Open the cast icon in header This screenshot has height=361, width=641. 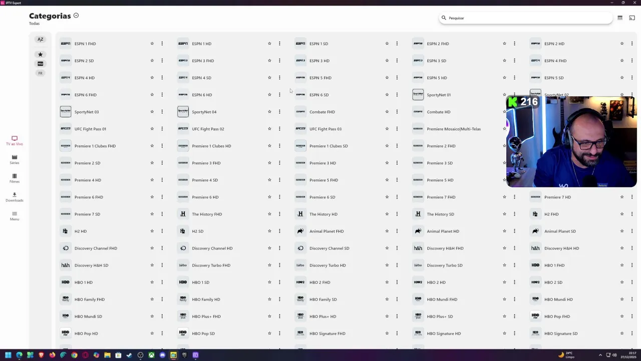coord(632,18)
